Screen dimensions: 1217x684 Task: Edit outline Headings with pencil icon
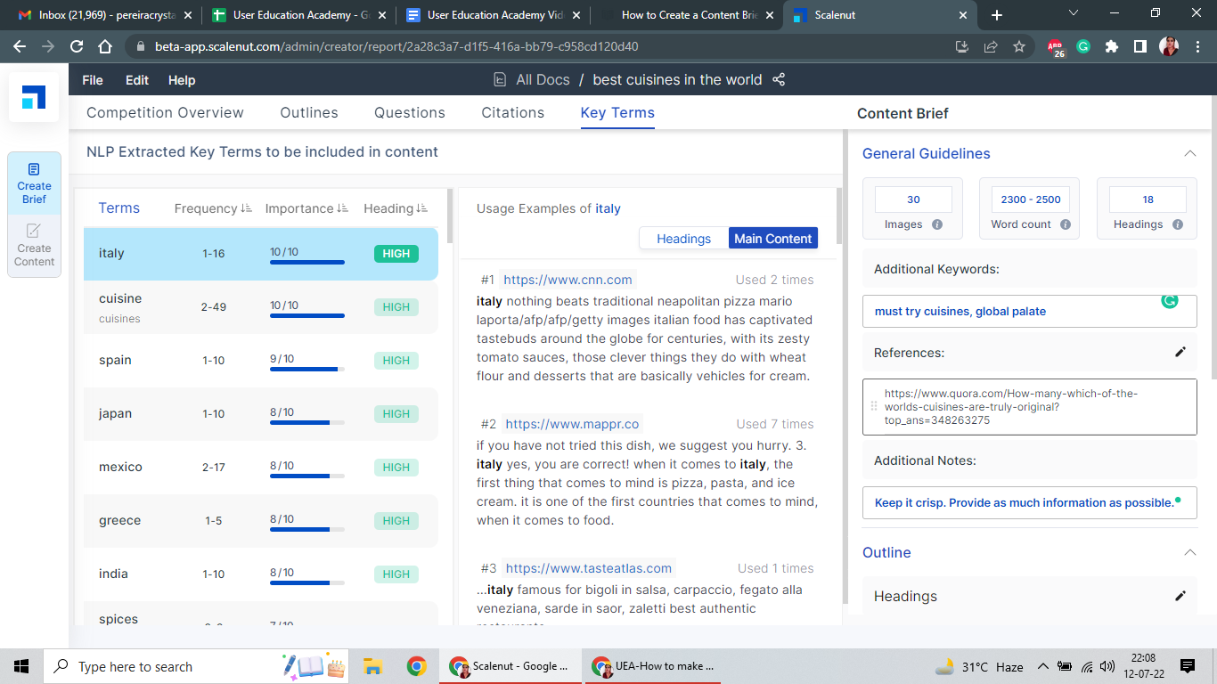pyautogui.click(x=1180, y=596)
